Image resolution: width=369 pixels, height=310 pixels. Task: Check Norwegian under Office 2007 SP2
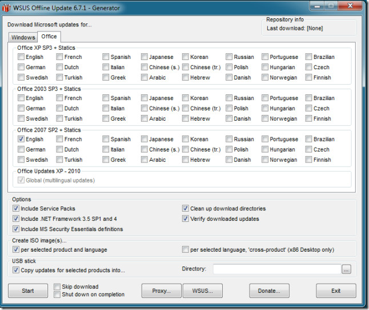265,160
